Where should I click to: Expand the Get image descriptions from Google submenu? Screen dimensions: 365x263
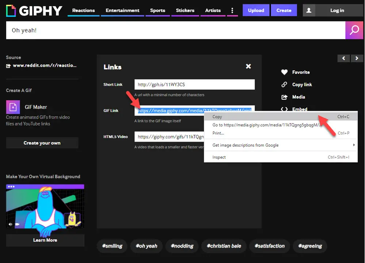[x=245, y=145]
